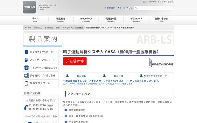Click the red デモ受付中 button

[75, 61]
